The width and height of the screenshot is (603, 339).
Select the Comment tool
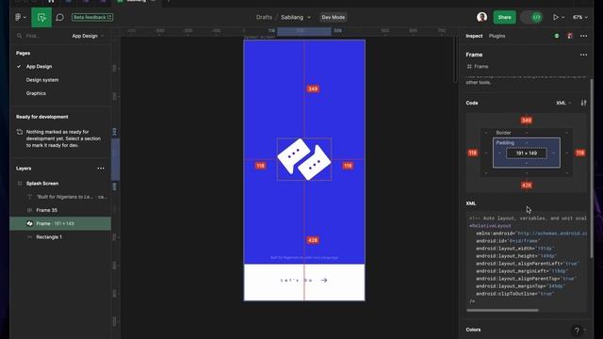point(60,17)
